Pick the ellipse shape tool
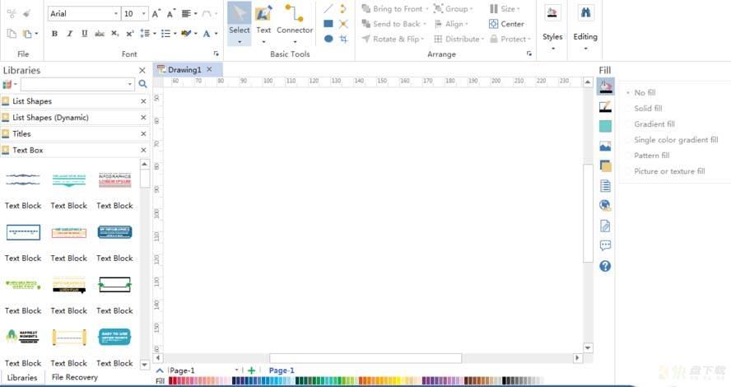The width and height of the screenshot is (731, 387). 328,39
